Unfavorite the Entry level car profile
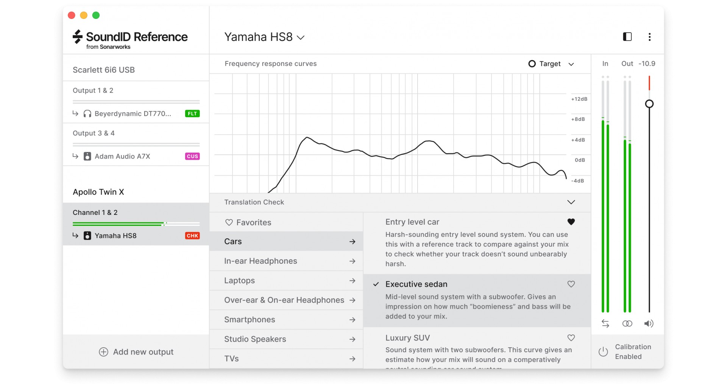This screenshot has height=387, width=727. point(571,222)
